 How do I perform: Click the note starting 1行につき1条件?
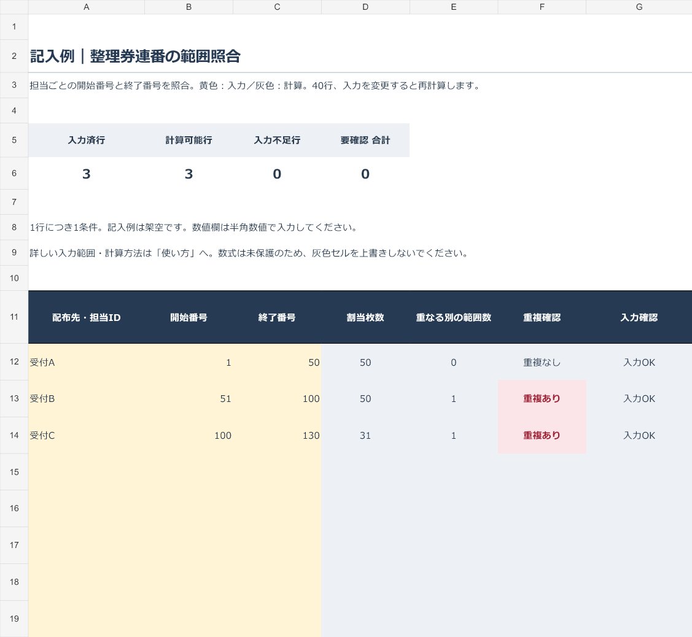tap(194, 228)
